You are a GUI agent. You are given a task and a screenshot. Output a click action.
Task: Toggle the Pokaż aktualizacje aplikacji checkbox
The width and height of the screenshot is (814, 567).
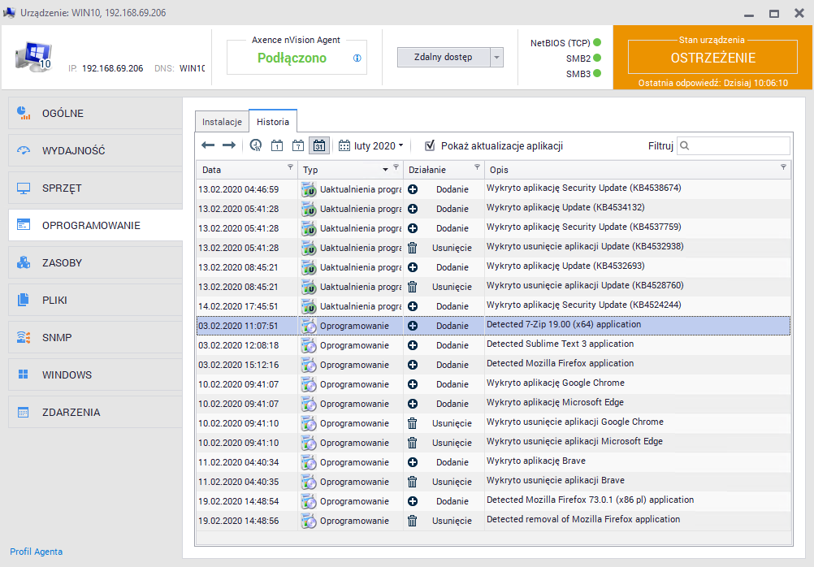(431, 146)
